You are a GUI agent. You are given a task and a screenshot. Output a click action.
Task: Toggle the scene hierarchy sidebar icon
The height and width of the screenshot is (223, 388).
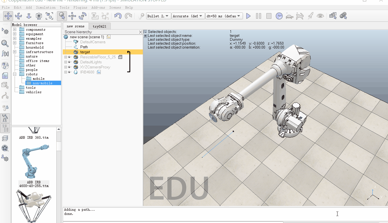5,128
